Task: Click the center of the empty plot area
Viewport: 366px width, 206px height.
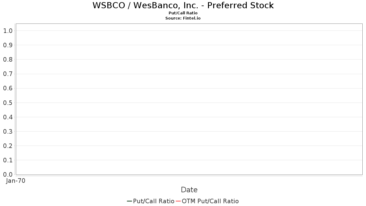Action: point(189,99)
